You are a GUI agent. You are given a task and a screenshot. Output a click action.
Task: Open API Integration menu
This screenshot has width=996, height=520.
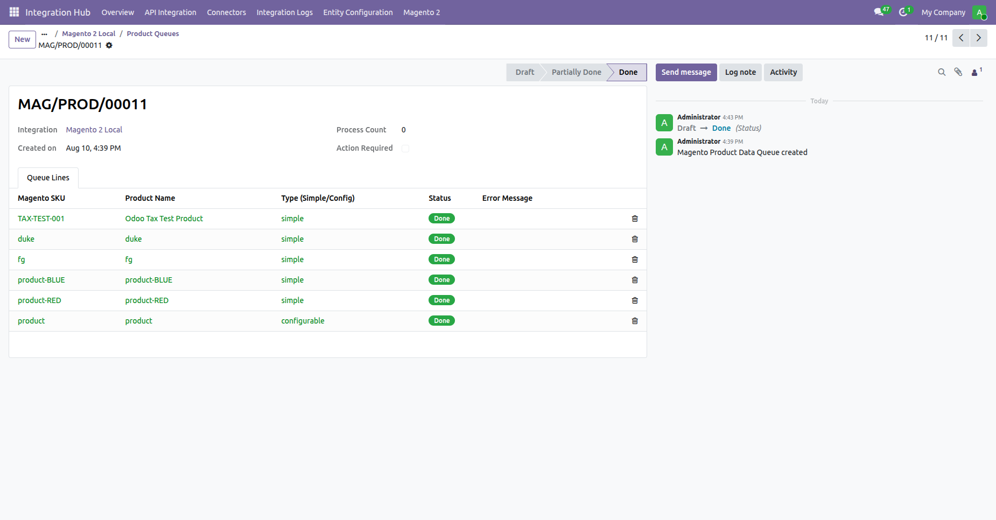coord(171,12)
